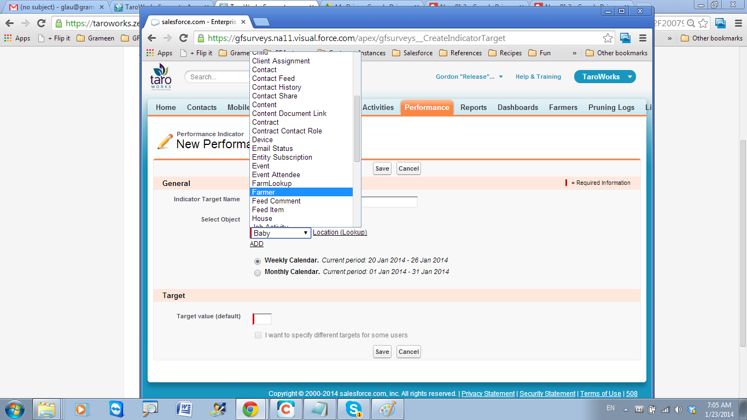This screenshot has height=420, width=747.
Task: Bookmark this page with the star icon
Action: coord(608,38)
